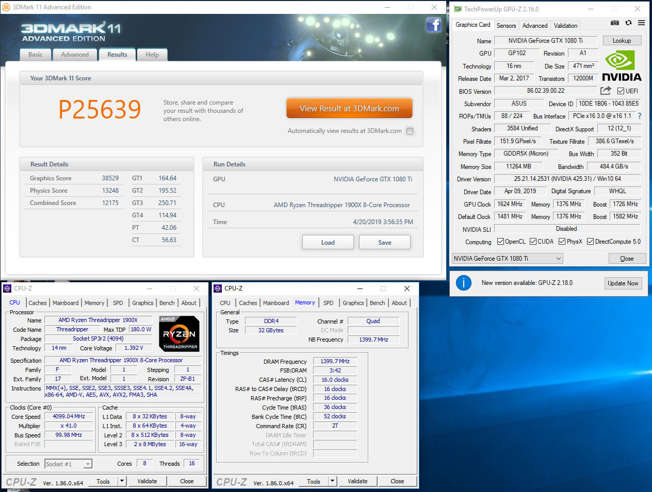
Task: Click the GT1 result 164.64
Action: (167, 178)
